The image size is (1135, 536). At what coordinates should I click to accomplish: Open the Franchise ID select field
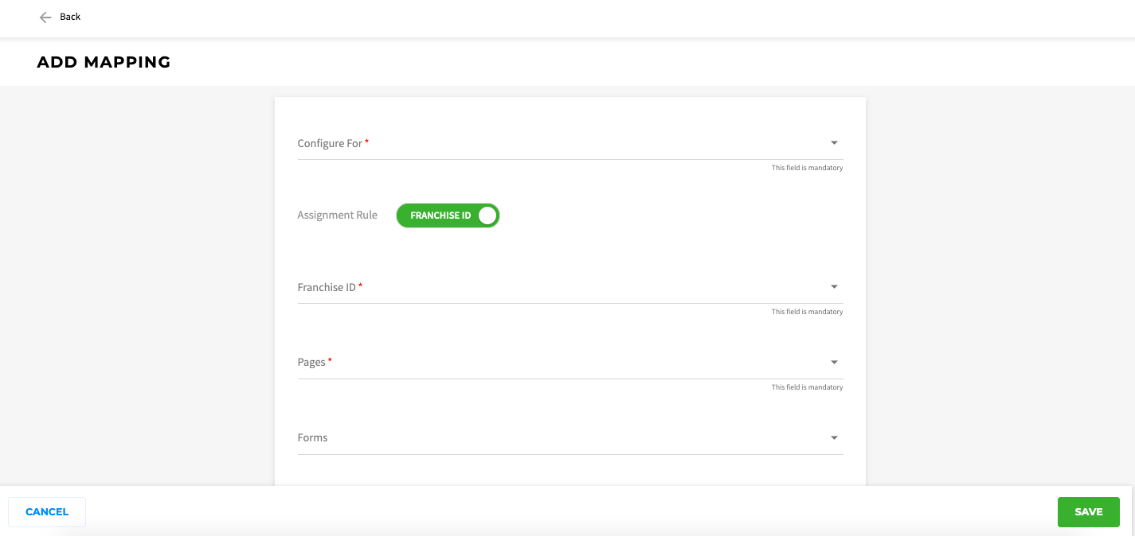coord(558,288)
